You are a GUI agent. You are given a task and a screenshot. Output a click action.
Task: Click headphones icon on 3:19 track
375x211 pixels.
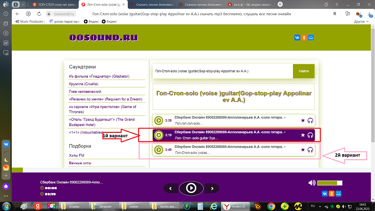[x=310, y=135]
